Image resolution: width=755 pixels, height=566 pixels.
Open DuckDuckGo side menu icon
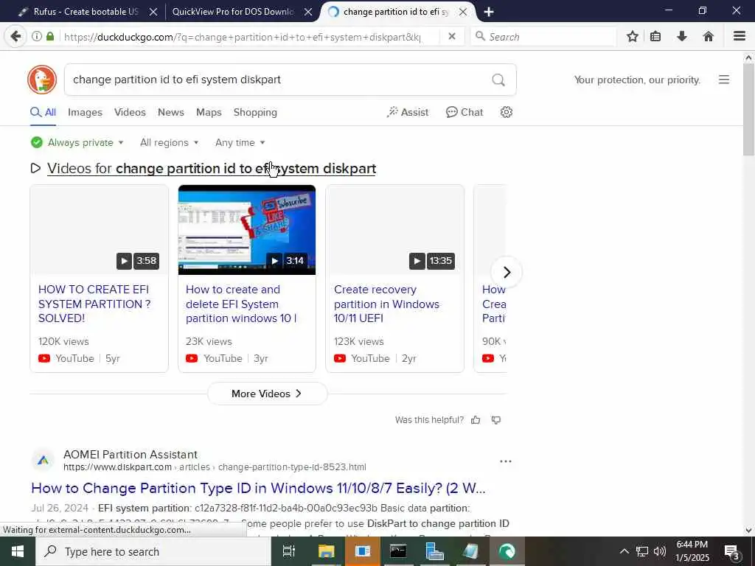click(x=724, y=80)
